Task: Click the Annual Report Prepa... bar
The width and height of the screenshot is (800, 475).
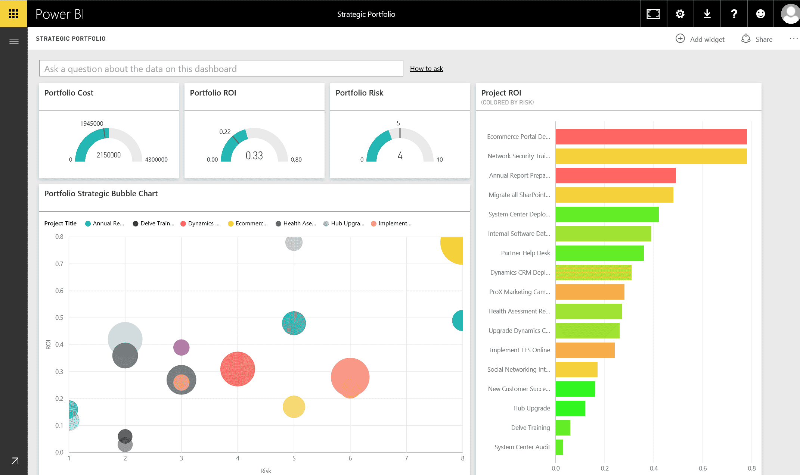Action: coord(615,175)
